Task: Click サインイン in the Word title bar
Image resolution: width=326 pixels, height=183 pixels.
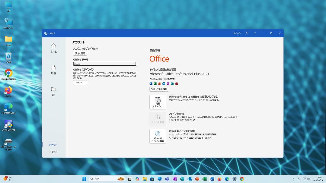Action: [x=237, y=33]
